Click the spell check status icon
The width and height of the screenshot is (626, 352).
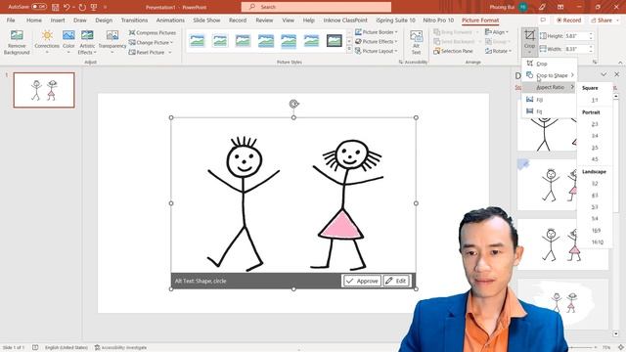(x=35, y=348)
